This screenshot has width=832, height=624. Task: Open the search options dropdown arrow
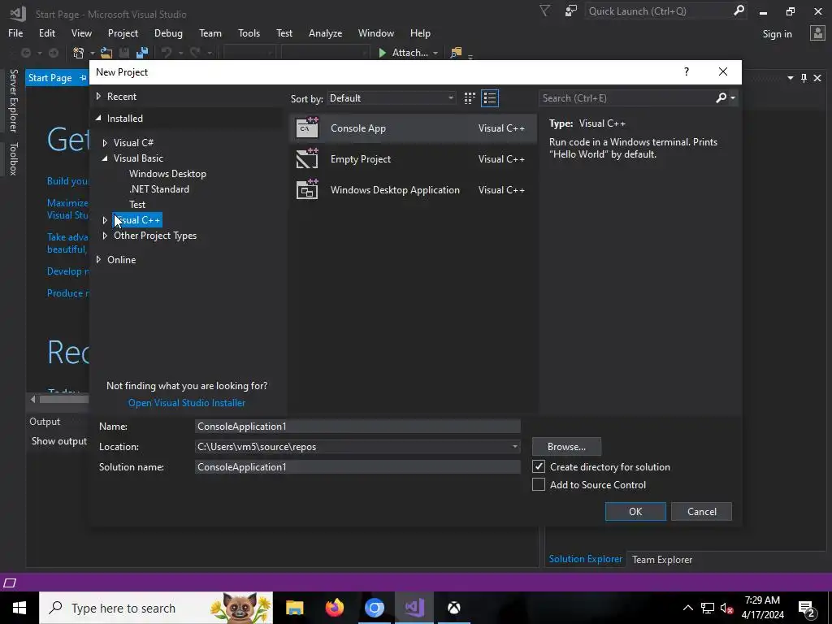pyautogui.click(x=733, y=97)
